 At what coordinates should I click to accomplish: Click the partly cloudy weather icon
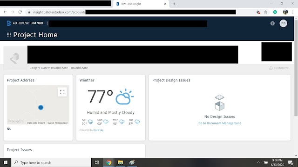[x=124, y=97]
